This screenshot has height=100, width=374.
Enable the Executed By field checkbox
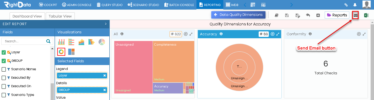pyautogui.click(x=4, y=78)
